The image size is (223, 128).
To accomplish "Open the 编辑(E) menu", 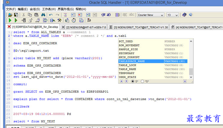I will 23,9.
